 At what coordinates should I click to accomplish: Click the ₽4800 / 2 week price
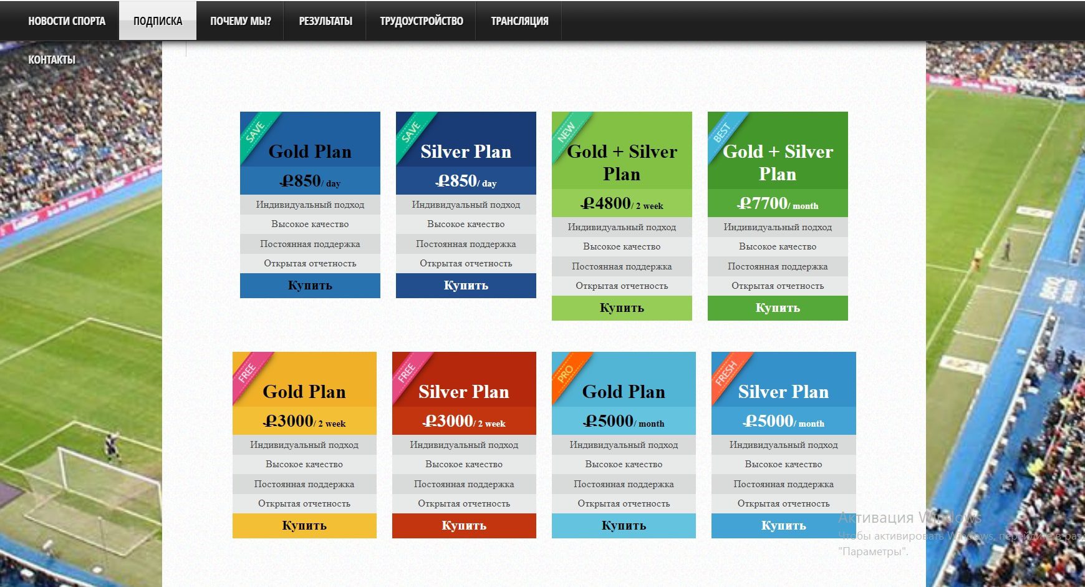coord(622,203)
